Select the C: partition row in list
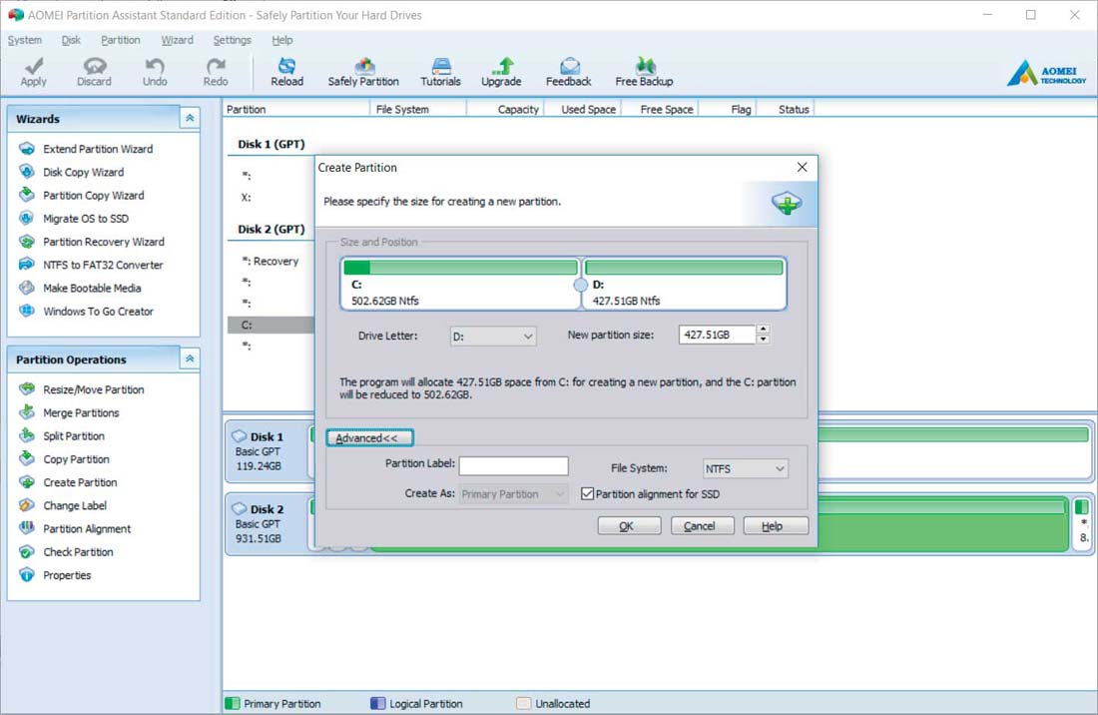Viewport: 1098px width, 715px height. coord(271,325)
